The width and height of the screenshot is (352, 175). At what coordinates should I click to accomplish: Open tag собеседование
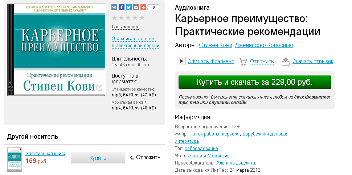click(x=201, y=148)
